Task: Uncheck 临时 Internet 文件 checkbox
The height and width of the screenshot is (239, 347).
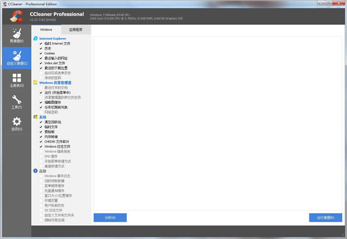Action: tap(41, 43)
